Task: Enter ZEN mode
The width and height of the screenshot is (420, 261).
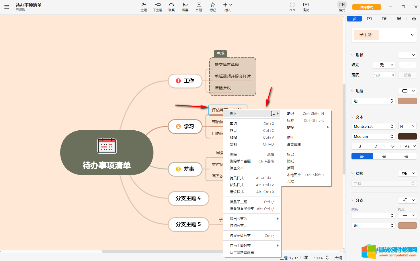Action: (292, 7)
